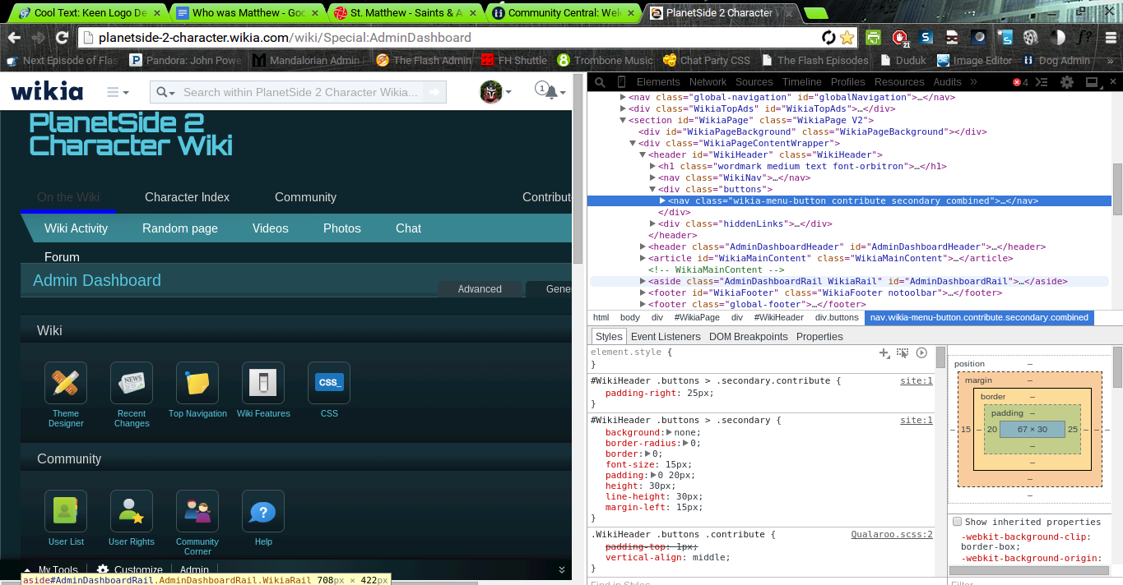This screenshot has height=585, width=1123.
Task: Expand the hiddenLinks div node
Action: click(x=652, y=223)
